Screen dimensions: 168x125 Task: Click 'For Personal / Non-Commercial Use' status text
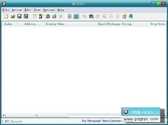(x=107, y=121)
